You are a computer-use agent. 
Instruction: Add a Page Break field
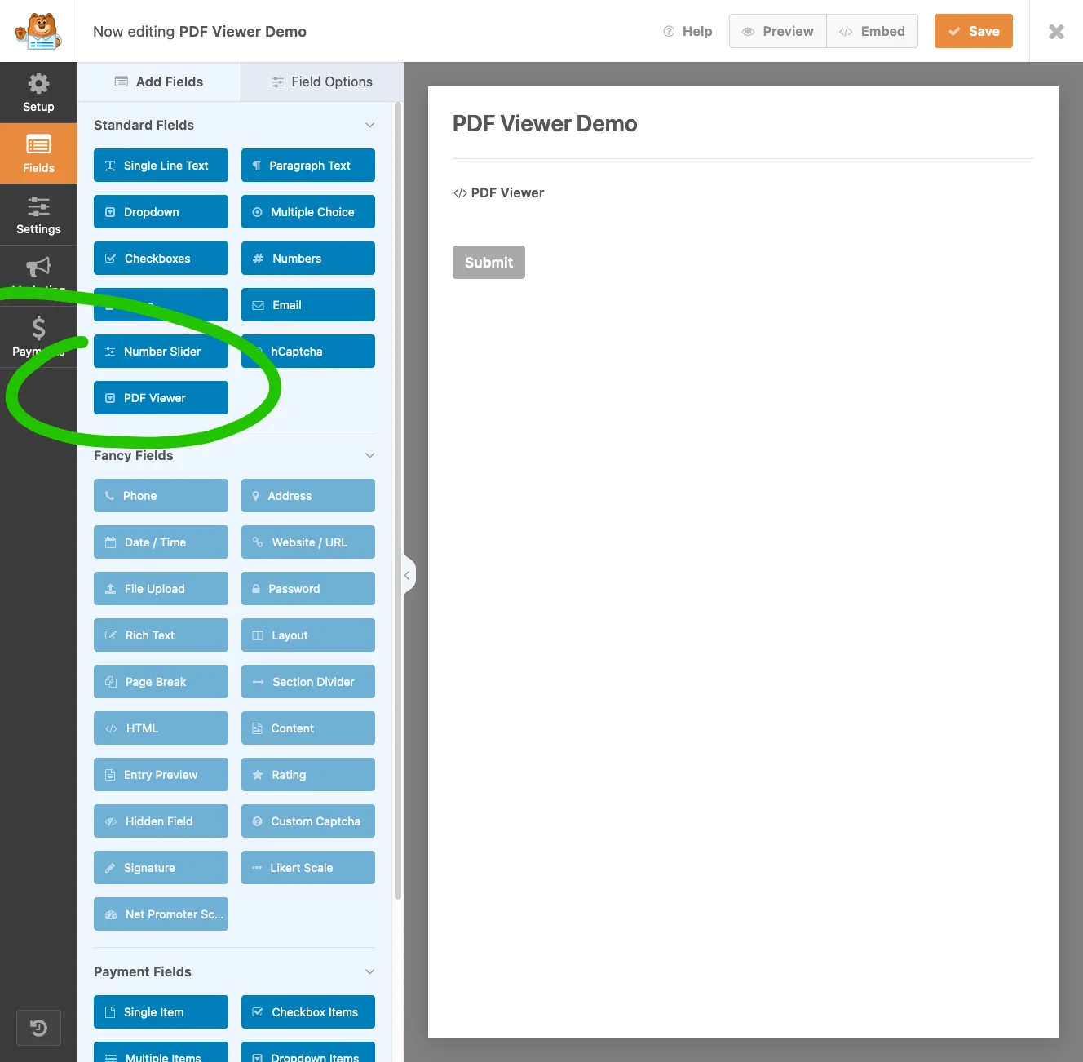[x=161, y=682]
